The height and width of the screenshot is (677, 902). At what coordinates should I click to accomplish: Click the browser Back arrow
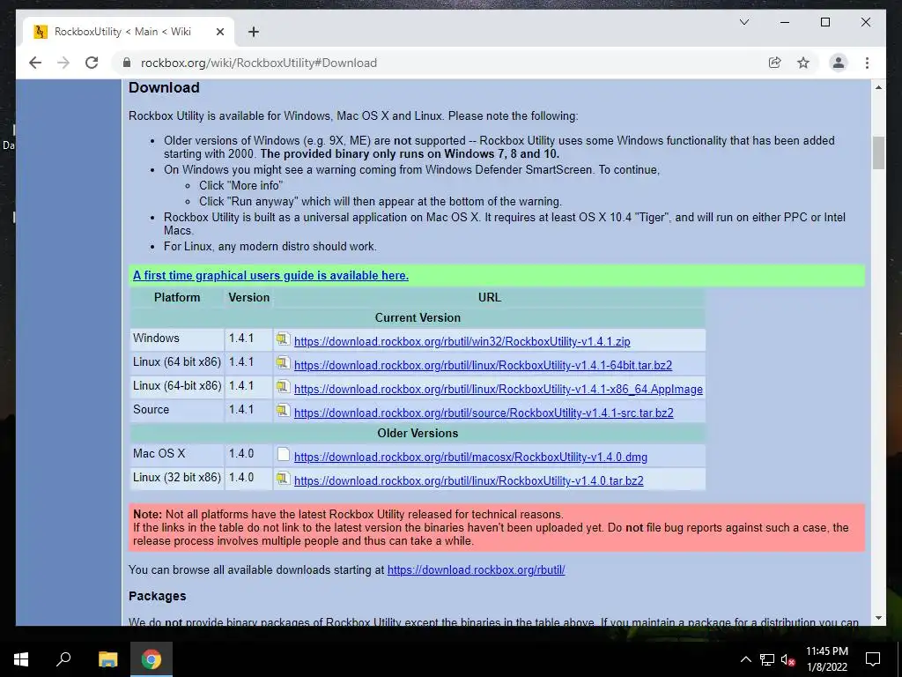pyautogui.click(x=35, y=63)
